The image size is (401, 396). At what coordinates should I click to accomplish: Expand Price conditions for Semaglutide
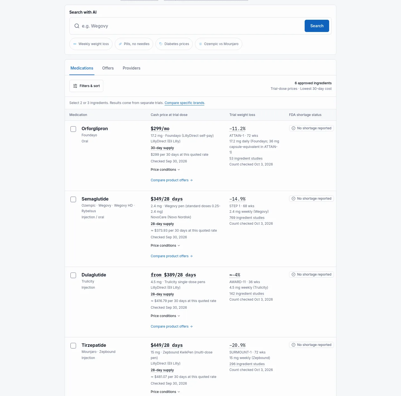[x=165, y=246]
